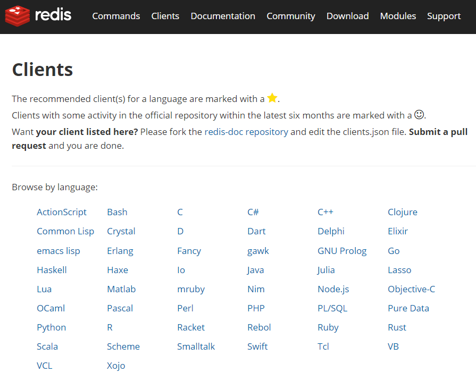Open the Commands menu item

pyautogui.click(x=116, y=16)
